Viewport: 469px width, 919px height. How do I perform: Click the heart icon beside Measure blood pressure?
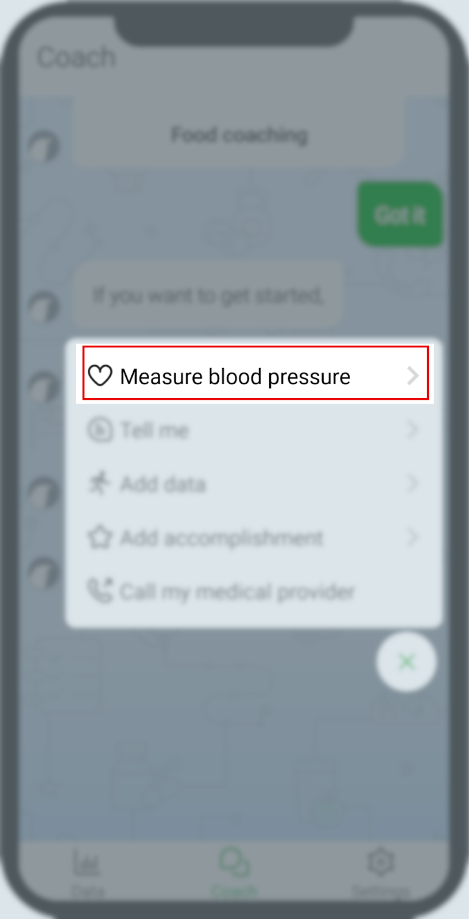pyautogui.click(x=100, y=376)
